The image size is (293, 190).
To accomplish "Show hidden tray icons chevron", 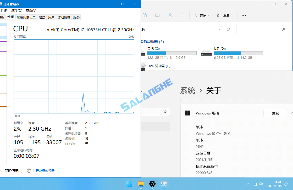I will 248,184.
